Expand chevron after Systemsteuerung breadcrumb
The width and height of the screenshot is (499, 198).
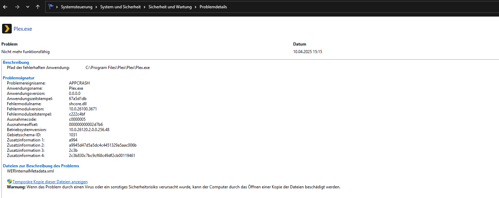pyautogui.click(x=97, y=7)
